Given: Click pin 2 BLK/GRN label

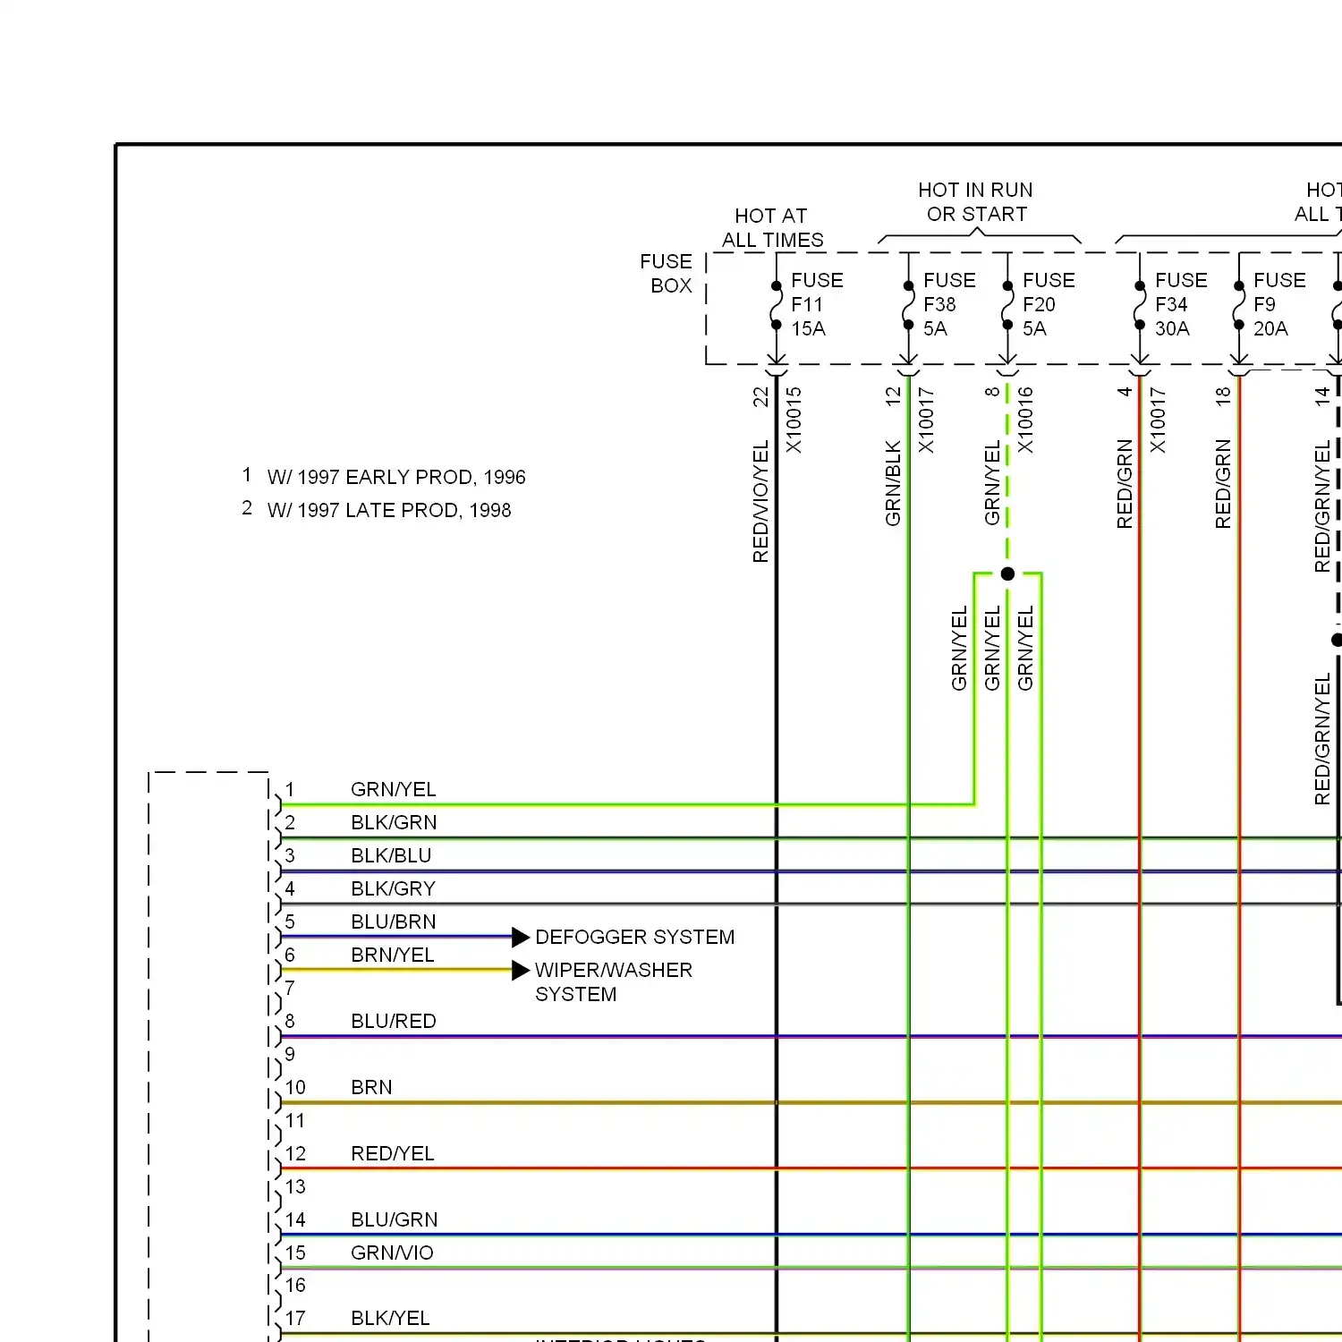Looking at the screenshot, I should pyautogui.click(x=394, y=822).
